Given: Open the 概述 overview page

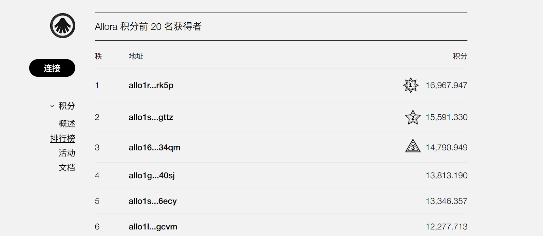Looking at the screenshot, I should coord(67,124).
